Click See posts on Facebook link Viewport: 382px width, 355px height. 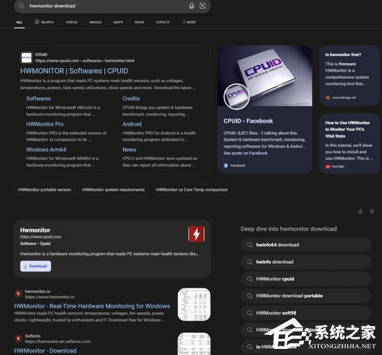tap(245, 153)
